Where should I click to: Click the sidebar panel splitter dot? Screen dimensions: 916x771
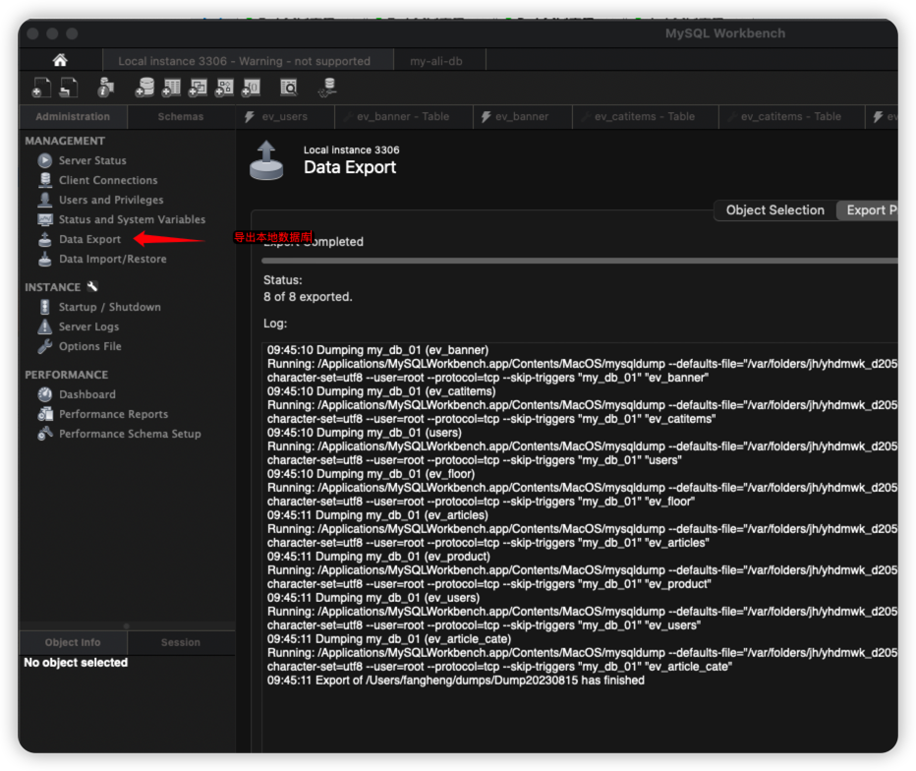tap(127, 626)
